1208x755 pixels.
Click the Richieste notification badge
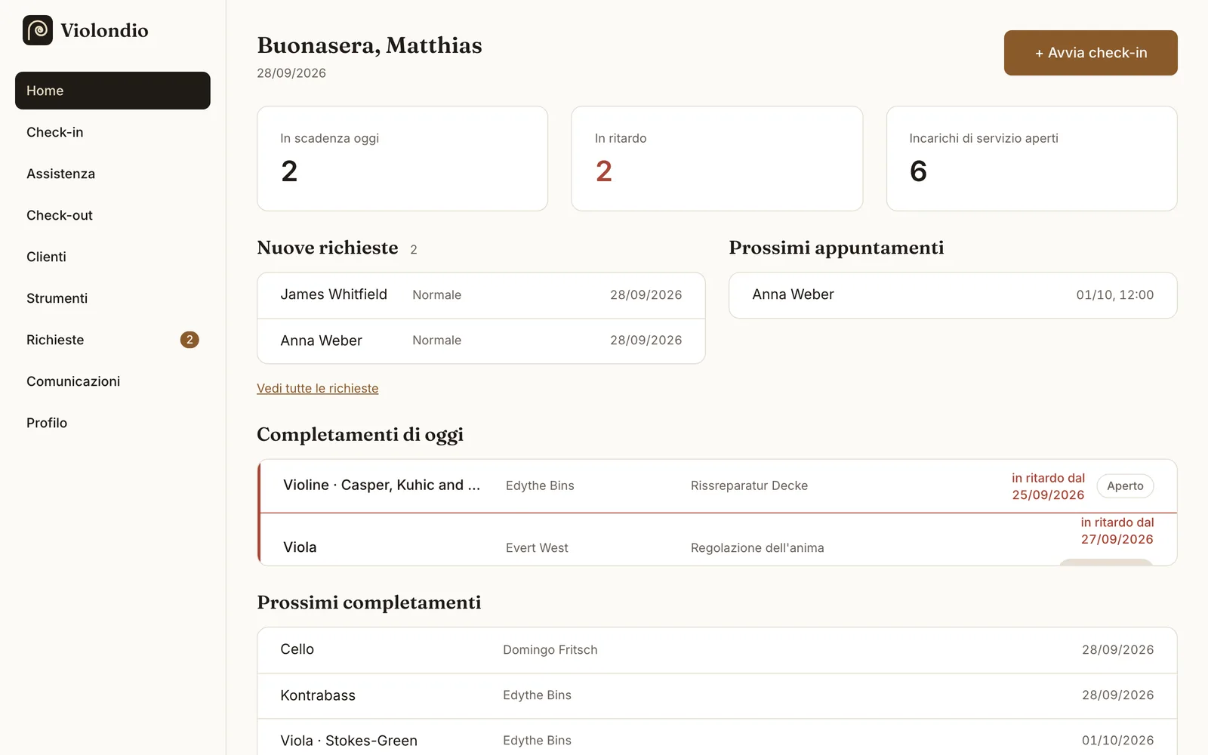click(x=190, y=340)
